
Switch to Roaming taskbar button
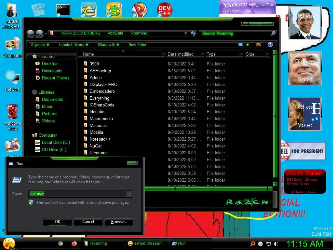point(103,243)
